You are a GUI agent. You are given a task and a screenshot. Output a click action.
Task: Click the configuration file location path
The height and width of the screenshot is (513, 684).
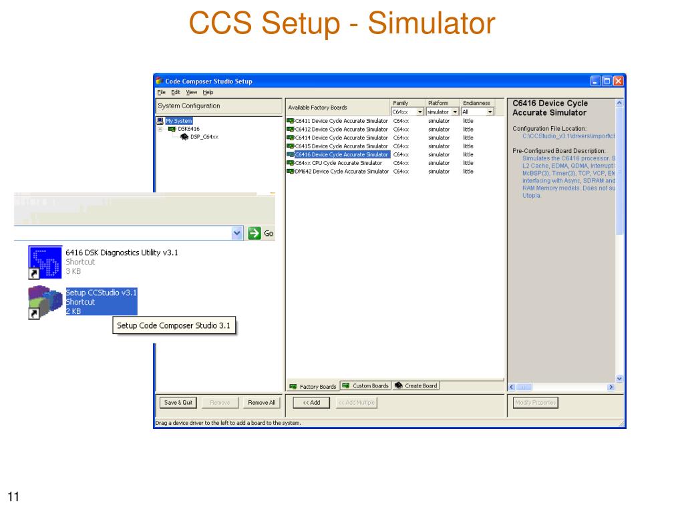pos(569,136)
